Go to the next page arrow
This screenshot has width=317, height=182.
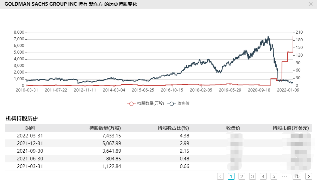308,176
